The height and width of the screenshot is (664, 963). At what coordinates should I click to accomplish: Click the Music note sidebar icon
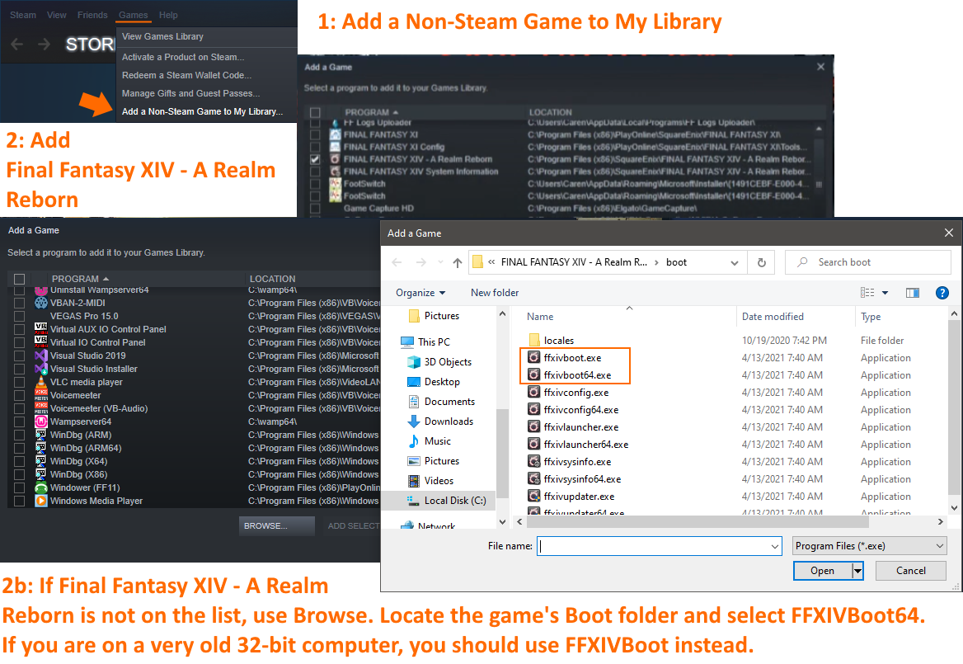[x=414, y=441]
